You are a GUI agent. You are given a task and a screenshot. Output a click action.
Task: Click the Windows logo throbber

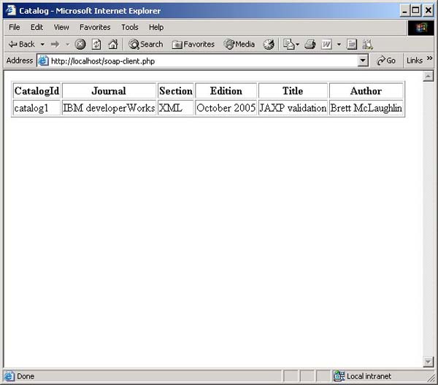[x=421, y=28]
